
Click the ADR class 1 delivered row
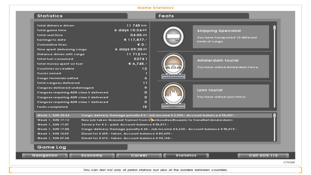(92, 102)
